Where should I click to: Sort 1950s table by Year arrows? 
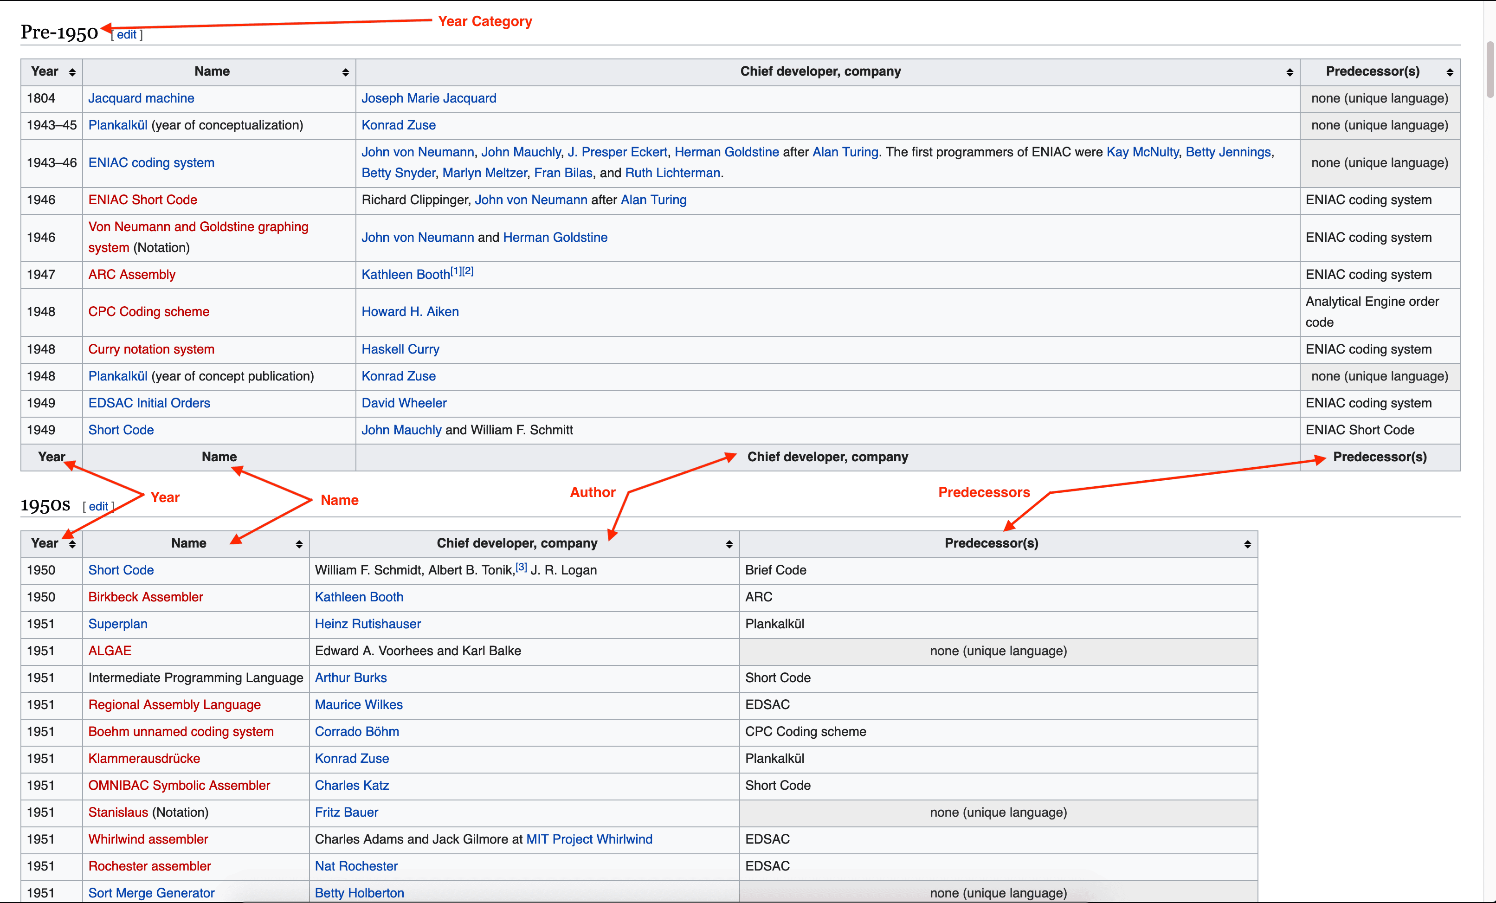[72, 544]
